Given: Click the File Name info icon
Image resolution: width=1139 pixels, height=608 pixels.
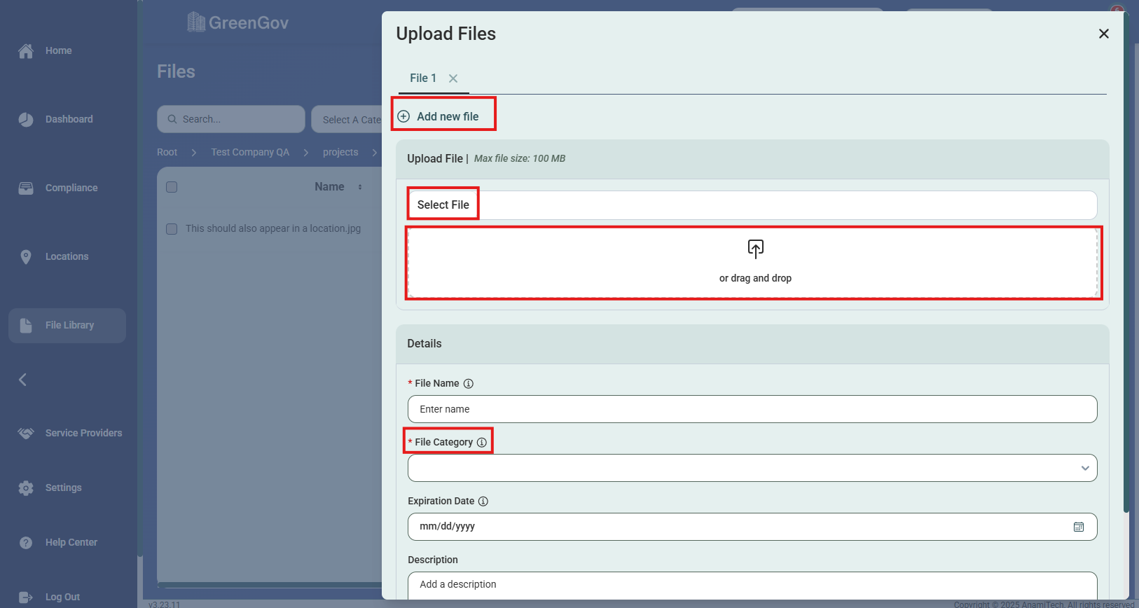Looking at the screenshot, I should tap(469, 384).
